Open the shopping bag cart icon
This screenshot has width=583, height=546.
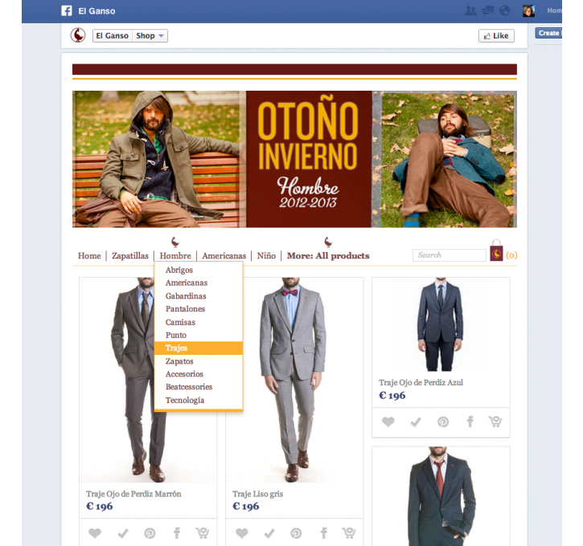[x=496, y=251]
